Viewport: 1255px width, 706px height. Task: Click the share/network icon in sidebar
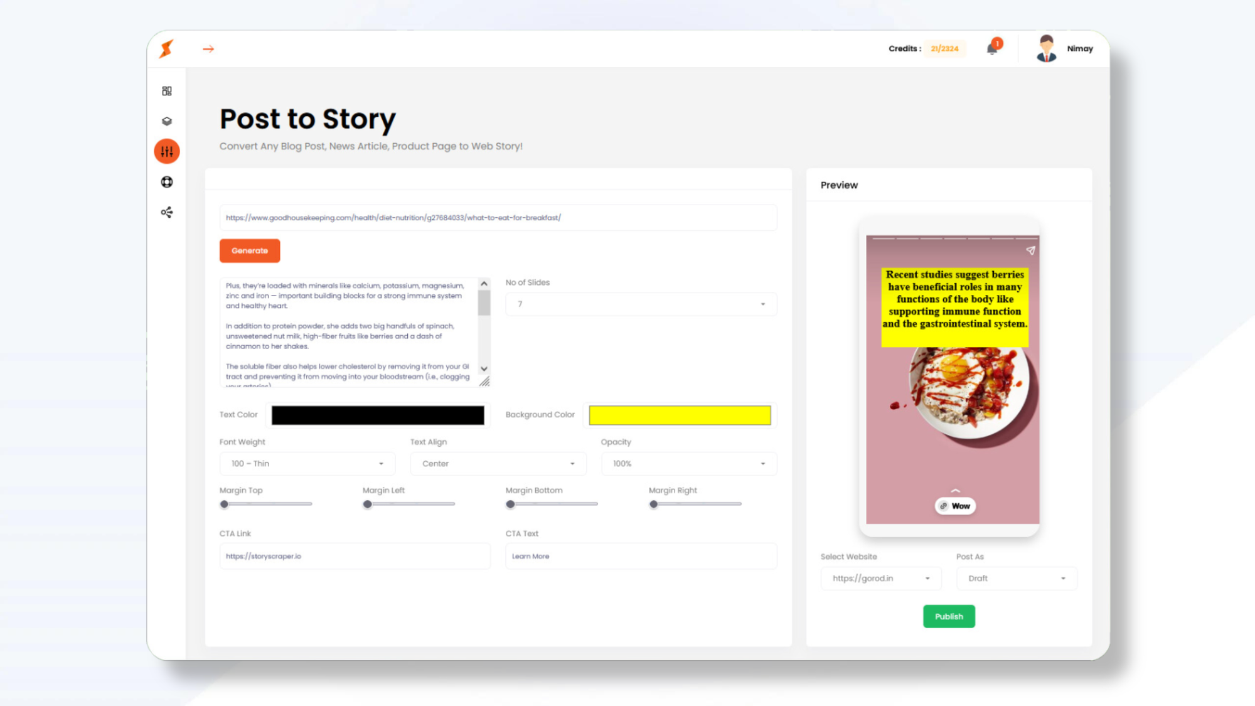point(166,212)
